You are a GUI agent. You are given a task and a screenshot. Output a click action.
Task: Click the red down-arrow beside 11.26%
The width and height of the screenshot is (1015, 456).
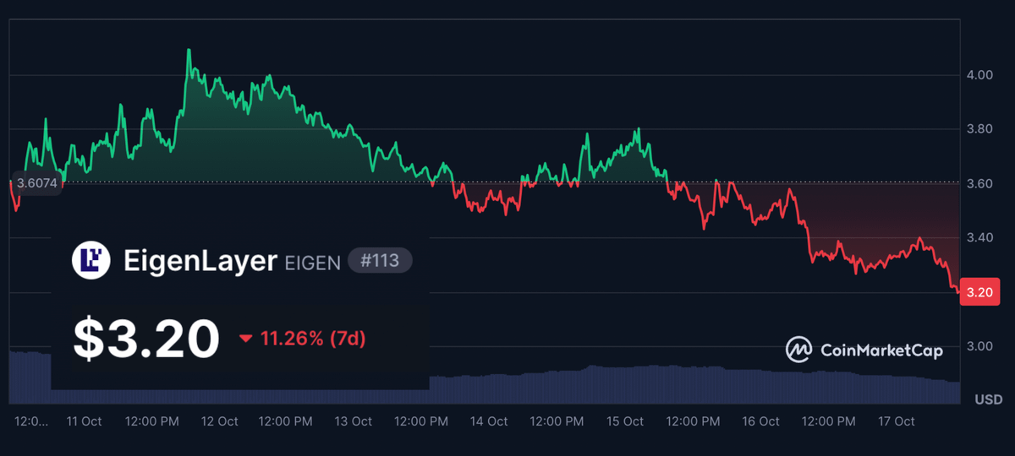coord(246,339)
